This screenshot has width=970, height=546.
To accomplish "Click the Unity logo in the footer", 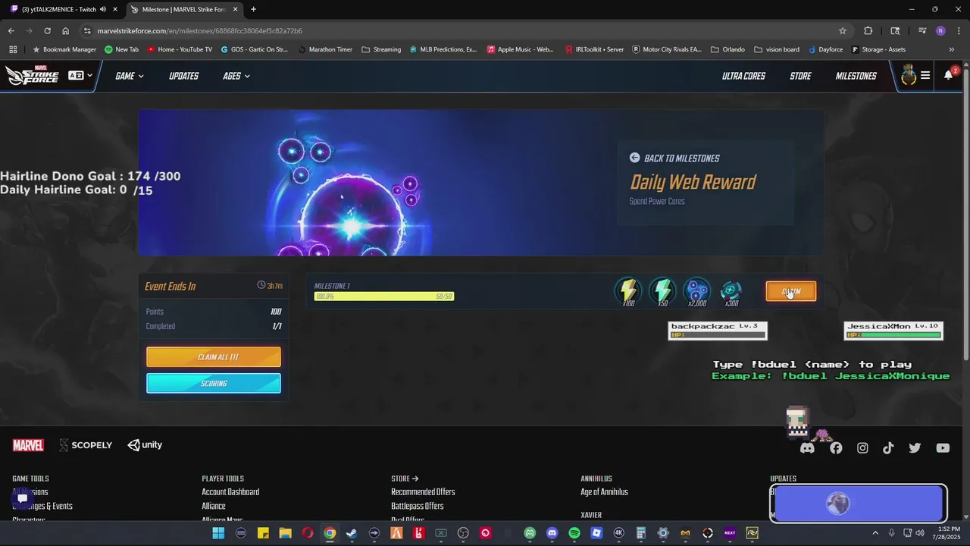I will click(x=145, y=445).
